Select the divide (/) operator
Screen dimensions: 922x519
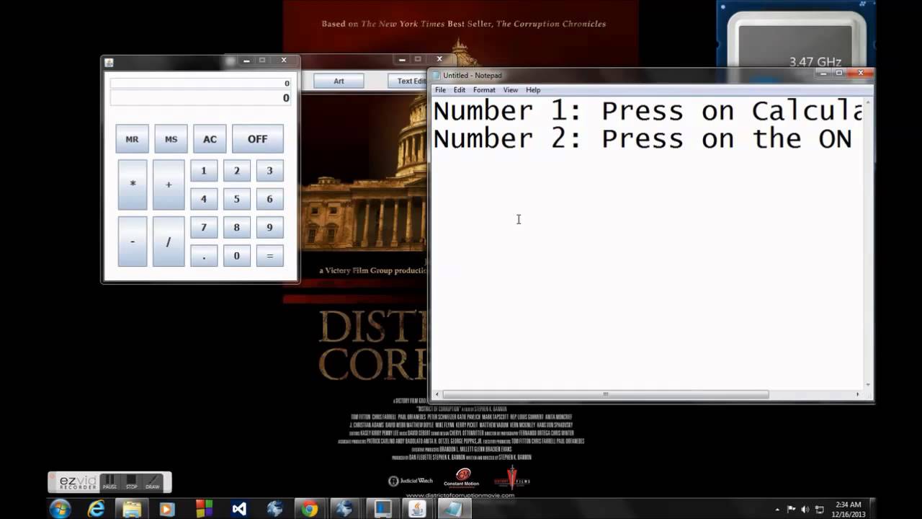(169, 241)
